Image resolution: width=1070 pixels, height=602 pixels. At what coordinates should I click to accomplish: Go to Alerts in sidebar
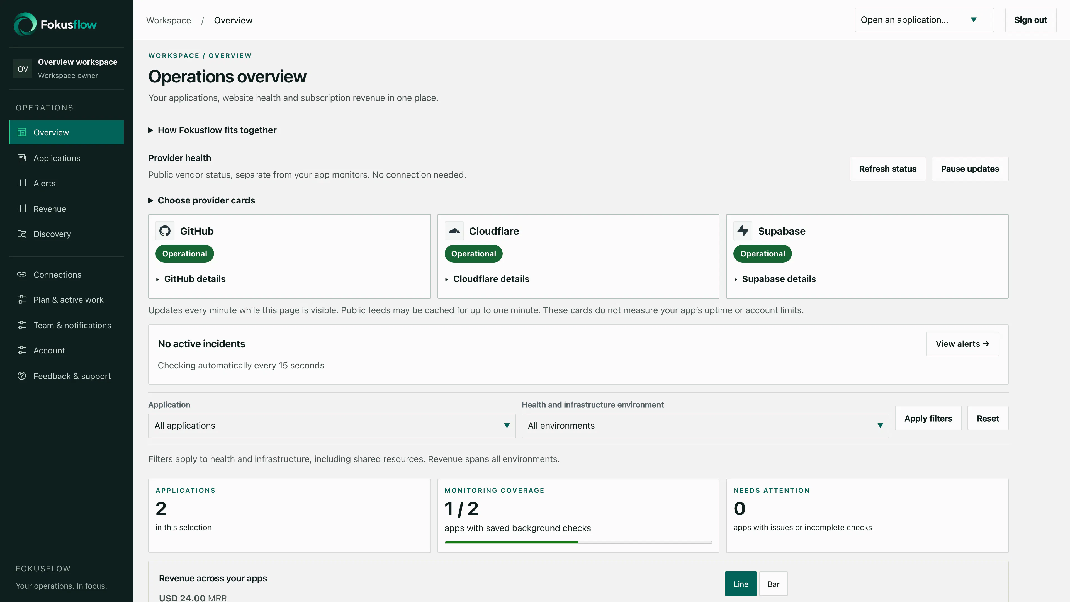point(66,183)
